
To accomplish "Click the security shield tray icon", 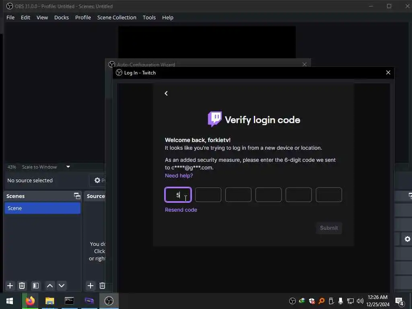I will pyautogui.click(x=312, y=301).
